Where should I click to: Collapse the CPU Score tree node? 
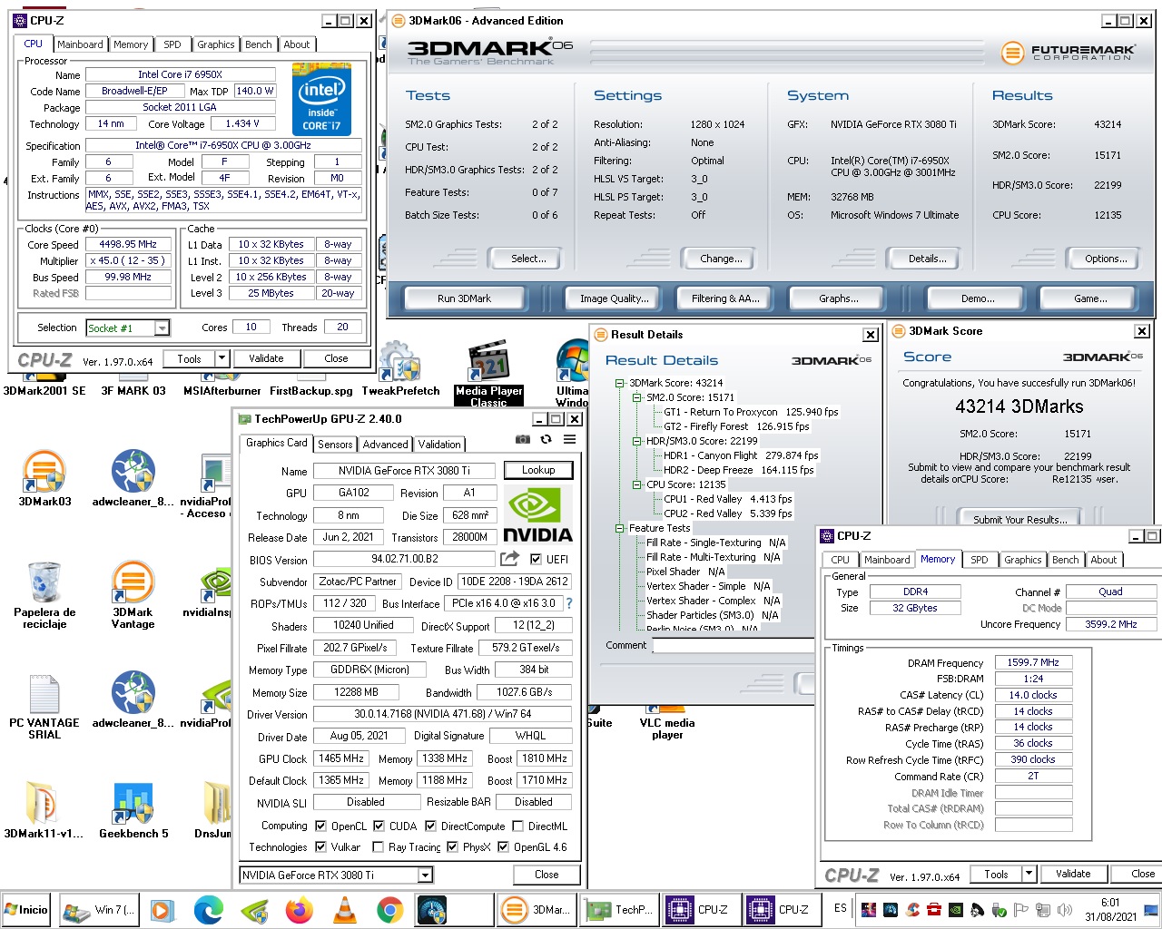coord(637,485)
